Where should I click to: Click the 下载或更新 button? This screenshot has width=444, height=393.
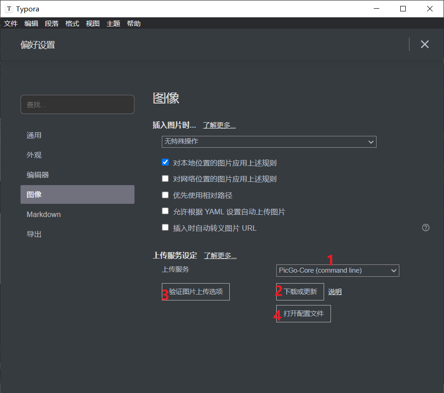pos(300,292)
